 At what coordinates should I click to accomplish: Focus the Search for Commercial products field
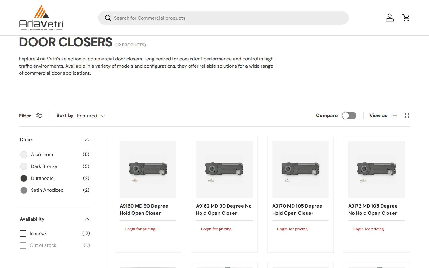223,18
